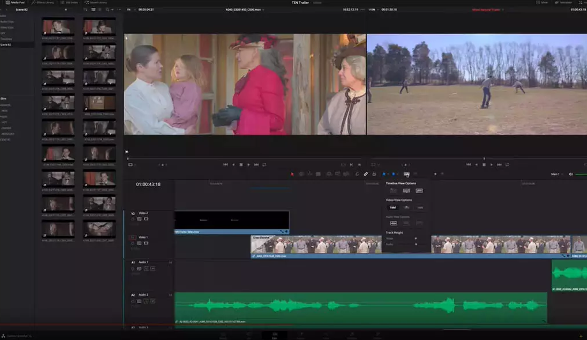Close Timeline View Options toolbar button
587x340 pixels.
(x=406, y=174)
